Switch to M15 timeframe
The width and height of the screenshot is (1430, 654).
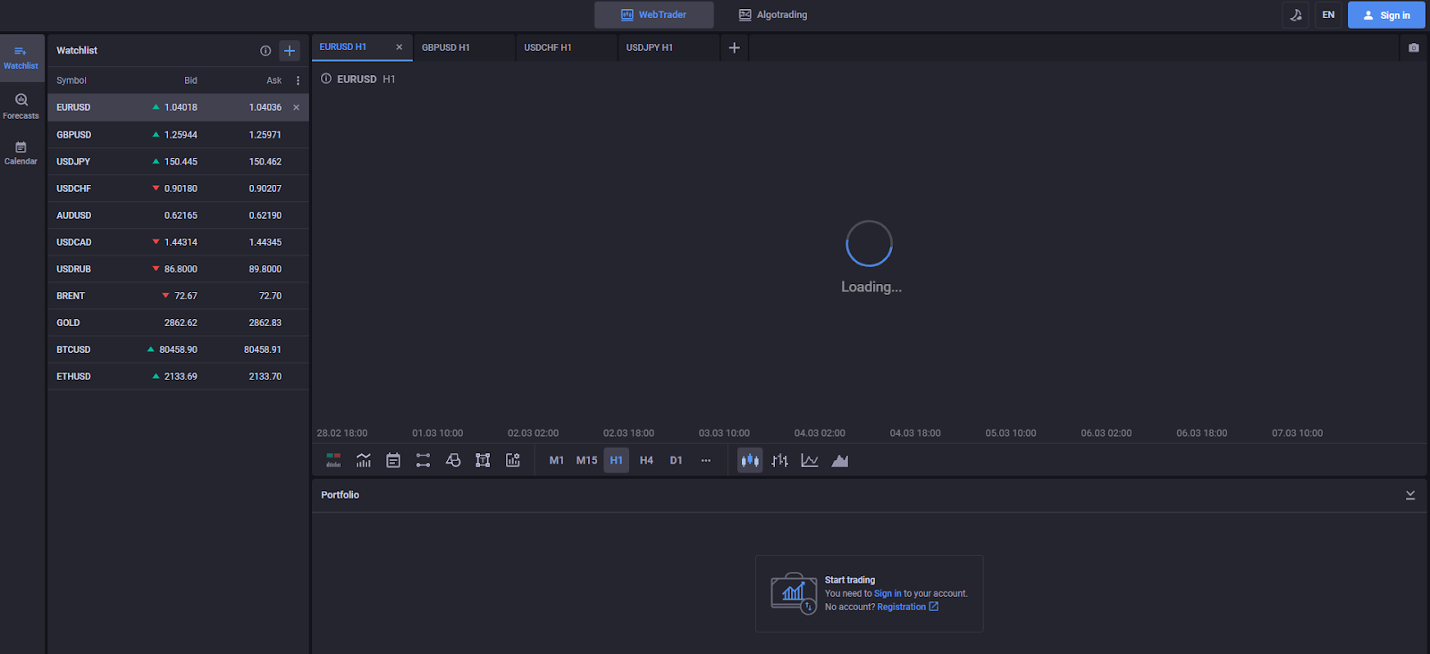[586, 460]
